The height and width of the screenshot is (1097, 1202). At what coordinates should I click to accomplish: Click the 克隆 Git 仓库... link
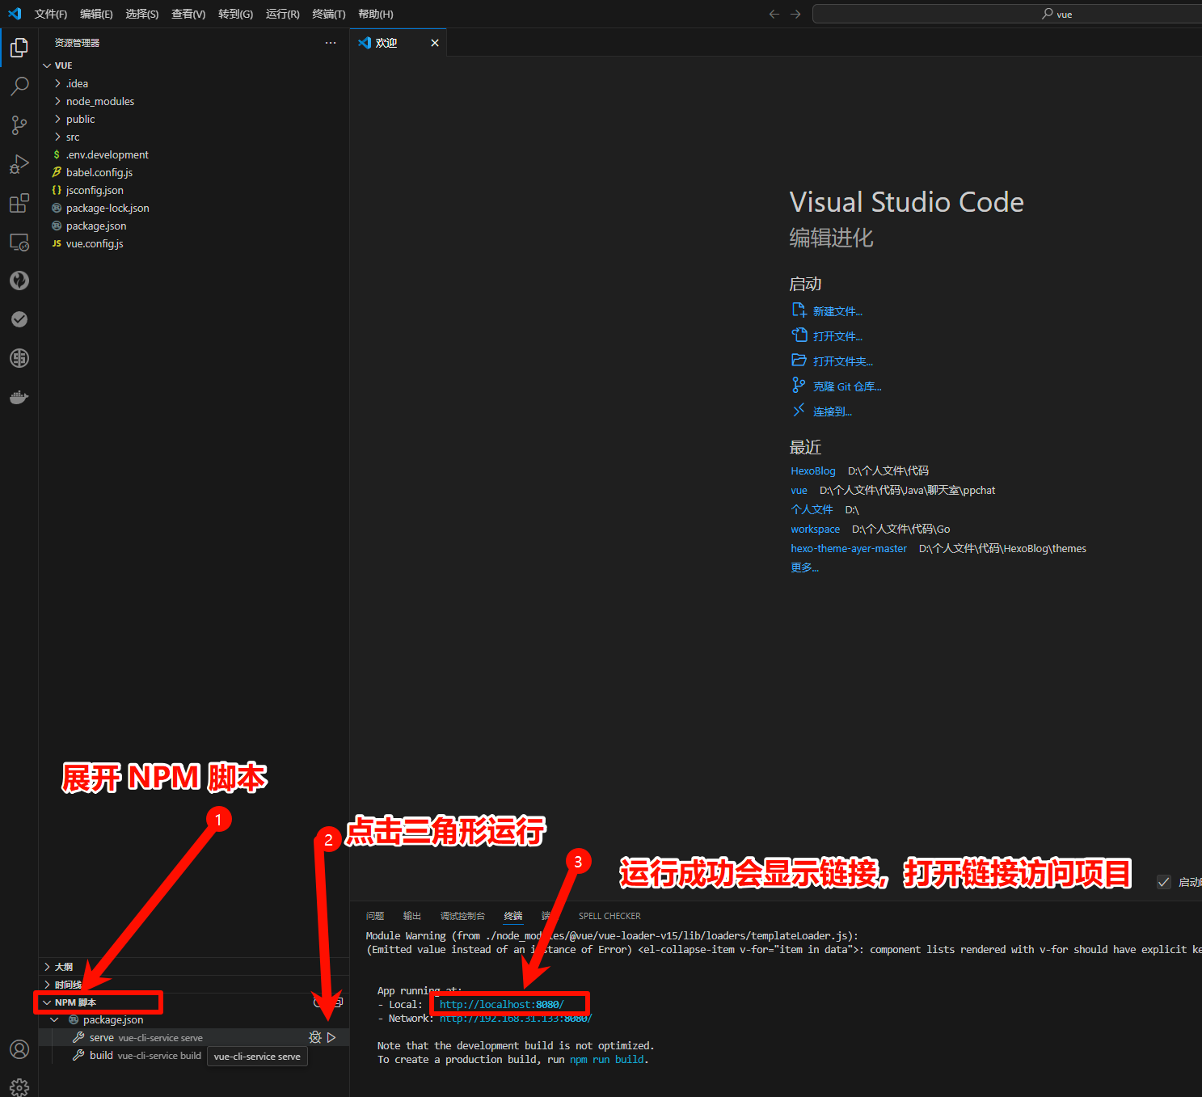pos(847,386)
